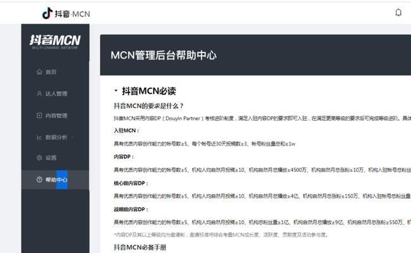Go to 设置 in the sidebar

point(55,157)
